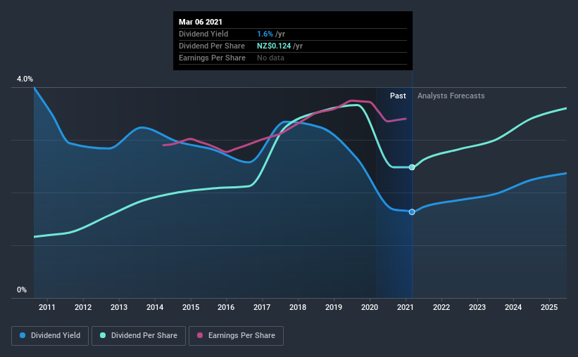Click the 2016 x-axis label
Viewport: 578px width, 357px height.
[226, 307]
